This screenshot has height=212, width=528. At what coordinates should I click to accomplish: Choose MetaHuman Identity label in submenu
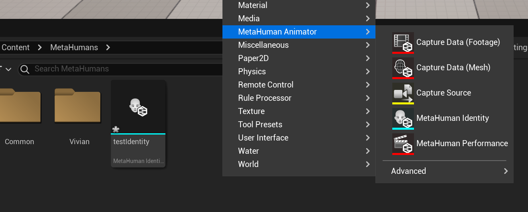pyautogui.click(x=453, y=118)
